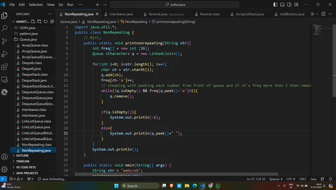Open the Accounts menu icon
The image size is (336, 190).
[4, 157]
